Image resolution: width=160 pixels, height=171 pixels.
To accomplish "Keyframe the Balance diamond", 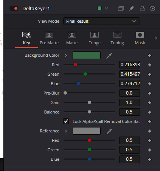I will tap(149, 112).
